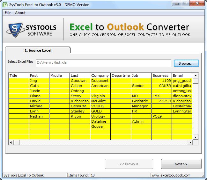
Task: Select the cell 'Michael'
Action: coord(39,106)
